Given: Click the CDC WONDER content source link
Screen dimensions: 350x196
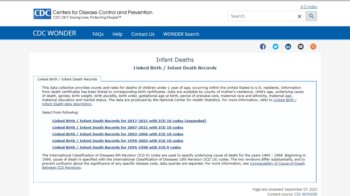Looking at the screenshot, I should point(306,194).
